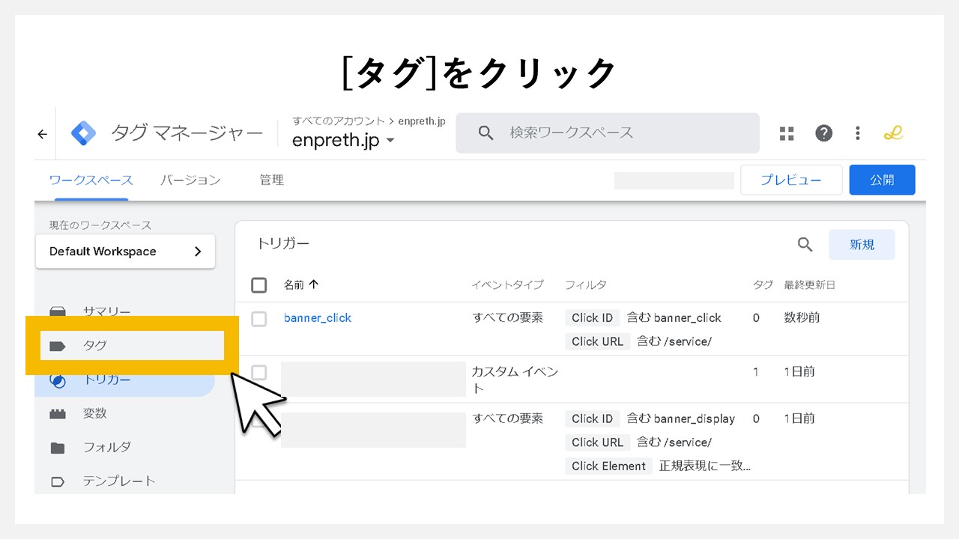The image size is (959, 539).
Task: Expand Default Workspace with the chevron
Action: click(x=199, y=252)
